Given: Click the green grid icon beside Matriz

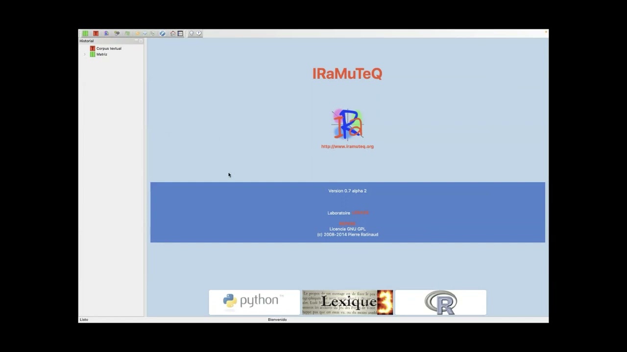Looking at the screenshot, I should (x=93, y=54).
